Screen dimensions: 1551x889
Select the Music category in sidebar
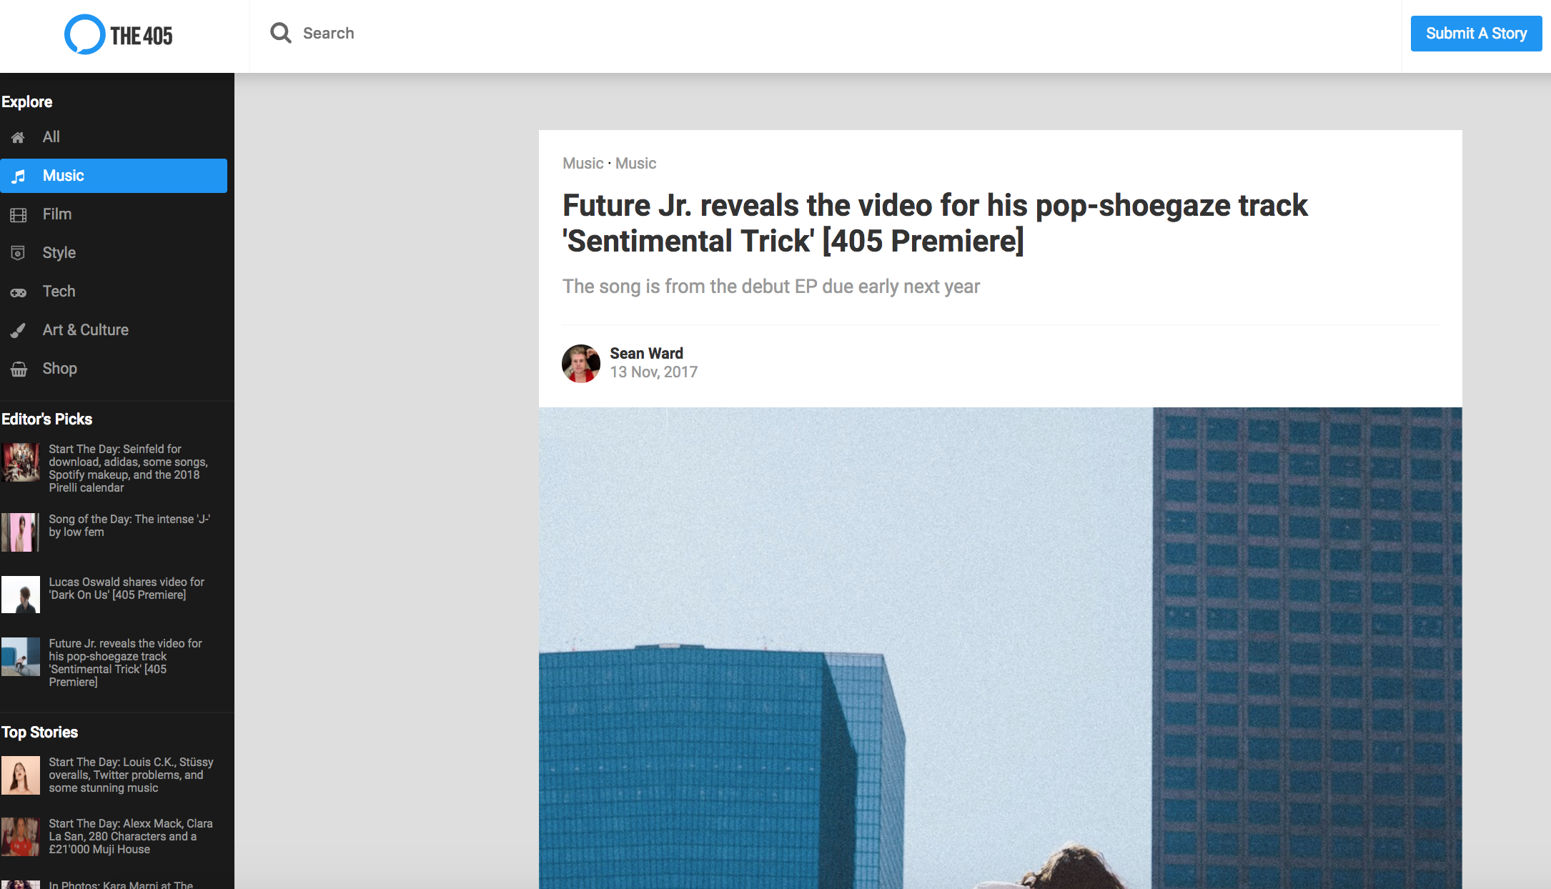point(114,176)
